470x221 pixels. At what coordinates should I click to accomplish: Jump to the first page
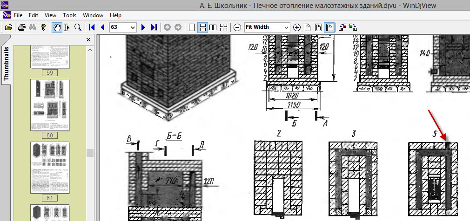(x=92, y=27)
